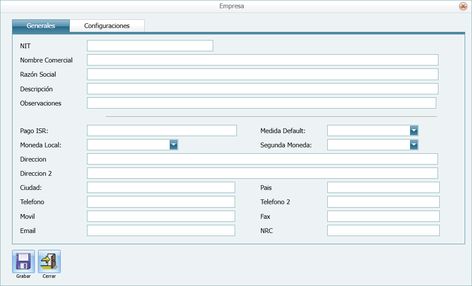Screen dimensions: 472x286
Task: Click into the Razón Social field
Action: [262, 74]
